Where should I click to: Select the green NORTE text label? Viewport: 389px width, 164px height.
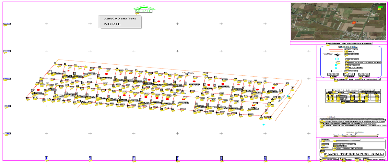(144, 11)
